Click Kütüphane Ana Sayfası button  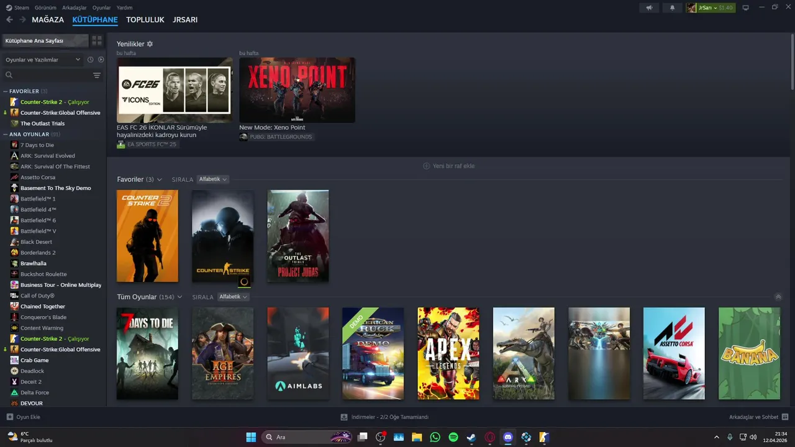click(45, 40)
